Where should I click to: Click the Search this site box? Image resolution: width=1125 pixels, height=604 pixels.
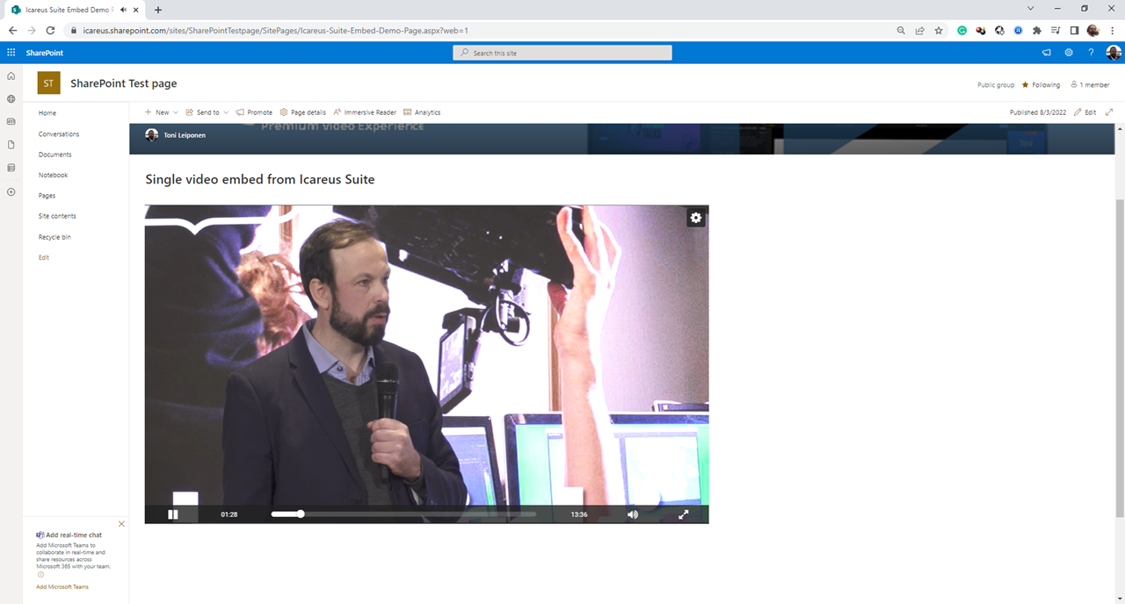click(562, 53)
